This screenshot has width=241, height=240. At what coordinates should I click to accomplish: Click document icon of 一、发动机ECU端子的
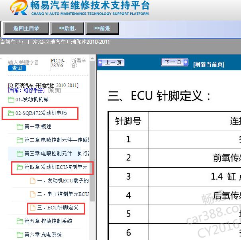click(32, 181)
